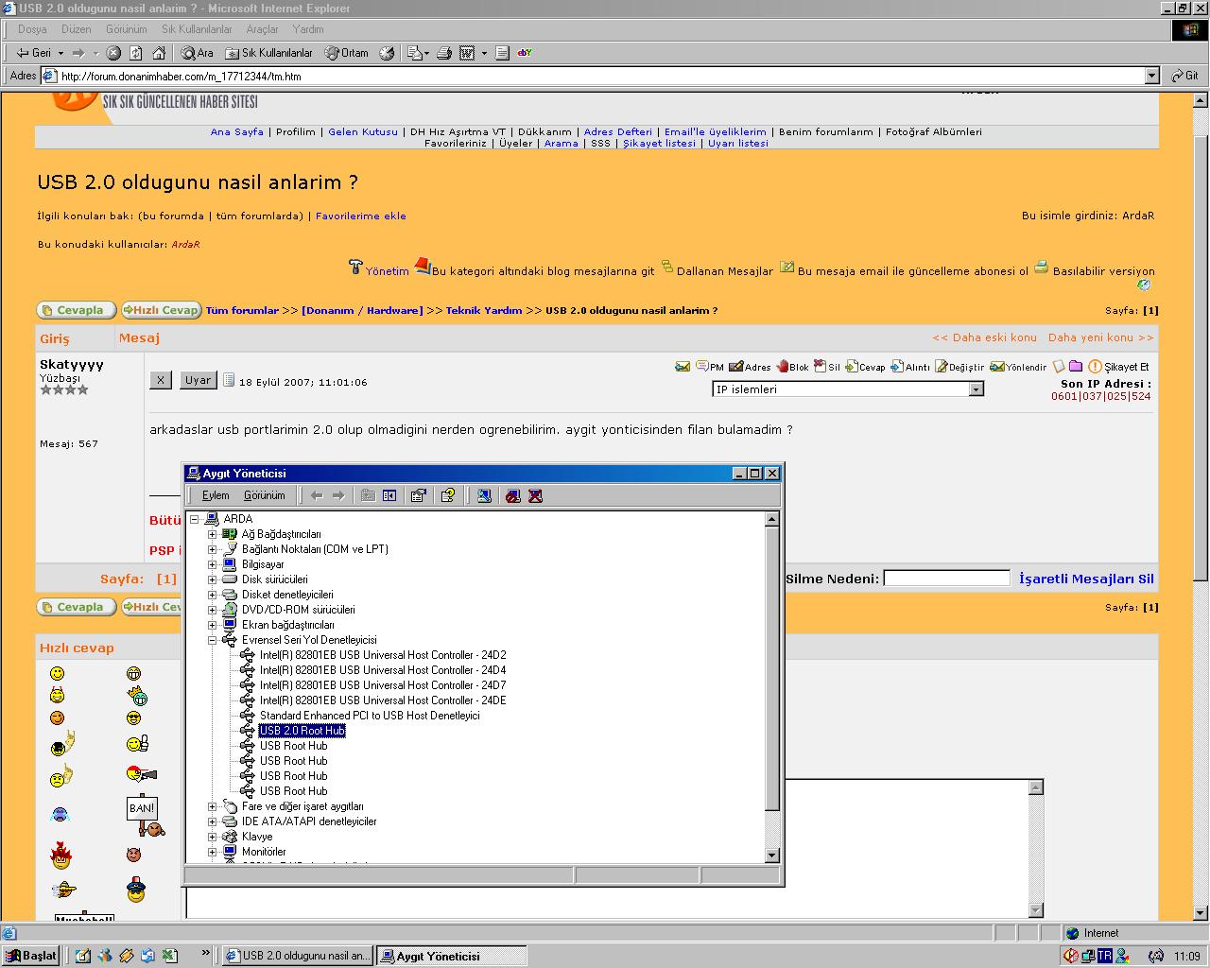Insert the red devil flame smiley
The image size is (1210, 968).
tap(61, 856)
